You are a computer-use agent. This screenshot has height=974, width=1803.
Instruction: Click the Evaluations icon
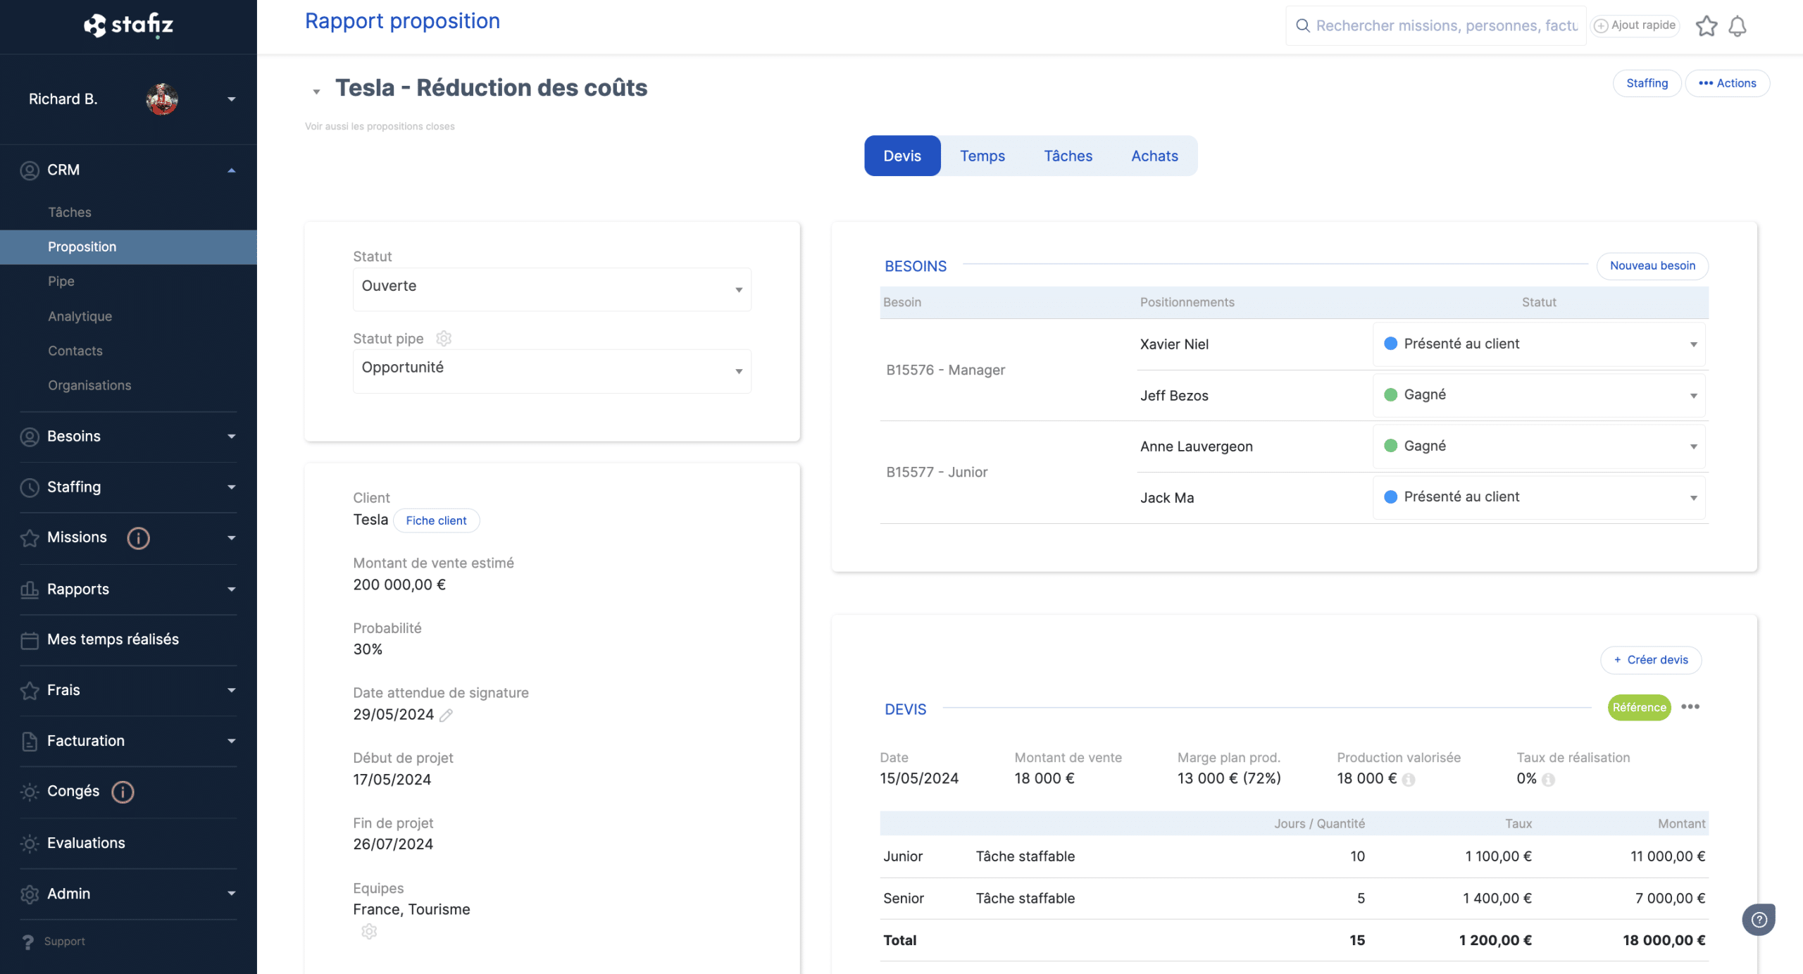tap(30, 843)
